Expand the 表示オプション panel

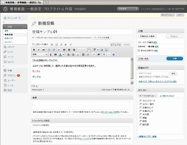pos(168,15)
